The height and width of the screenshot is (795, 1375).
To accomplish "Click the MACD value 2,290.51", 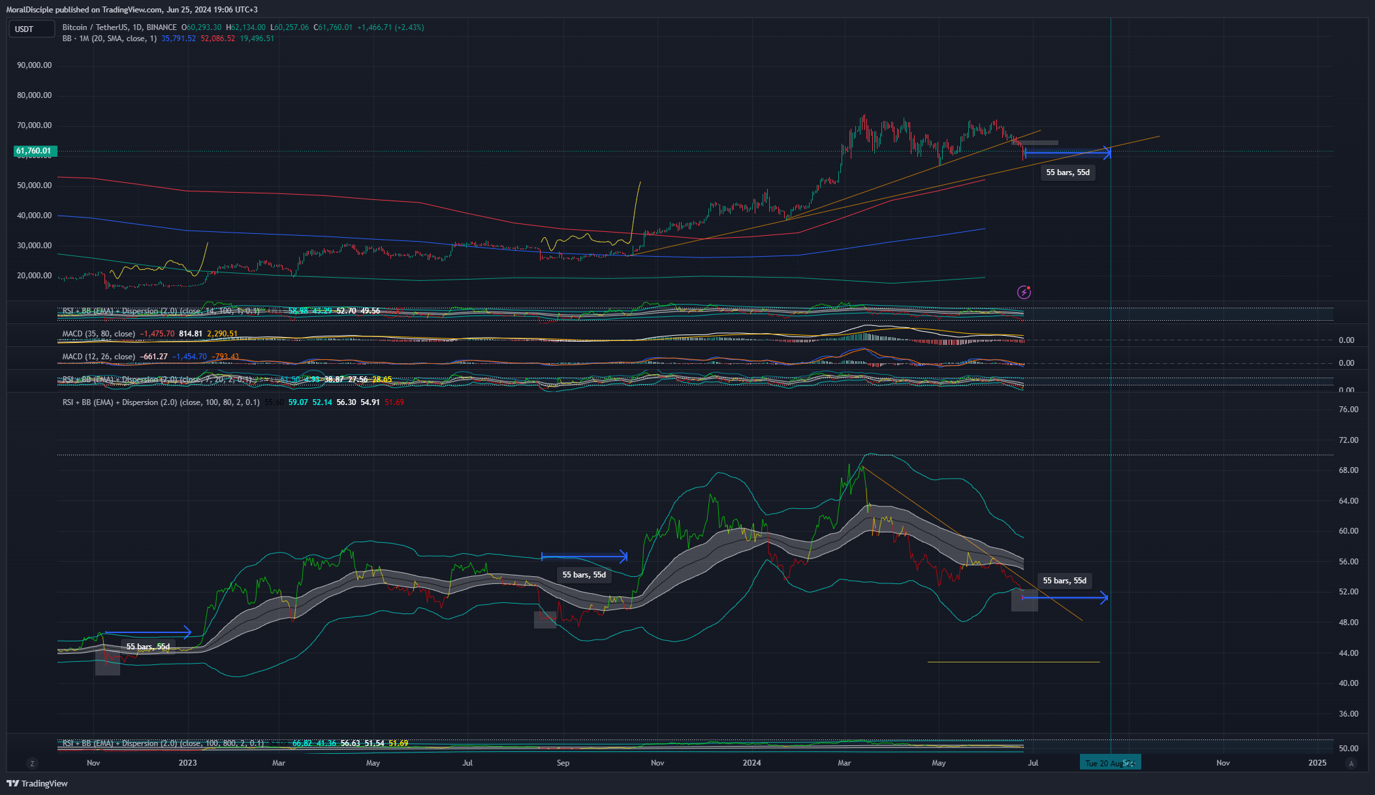I will point(223,334).
